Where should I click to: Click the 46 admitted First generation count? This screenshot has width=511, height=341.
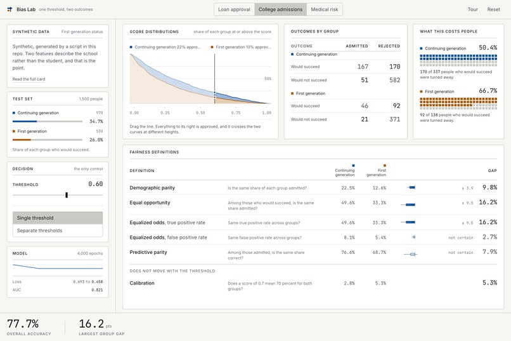coord(365,105)
